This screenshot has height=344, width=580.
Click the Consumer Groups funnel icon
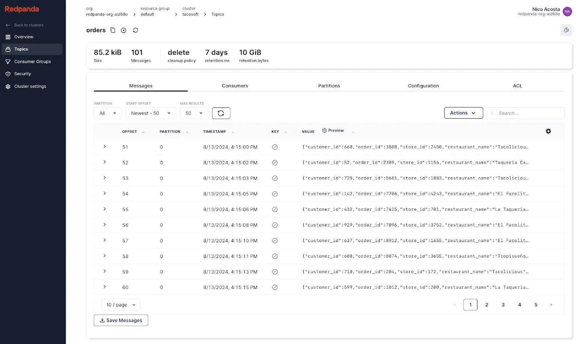tap(8, 61)
